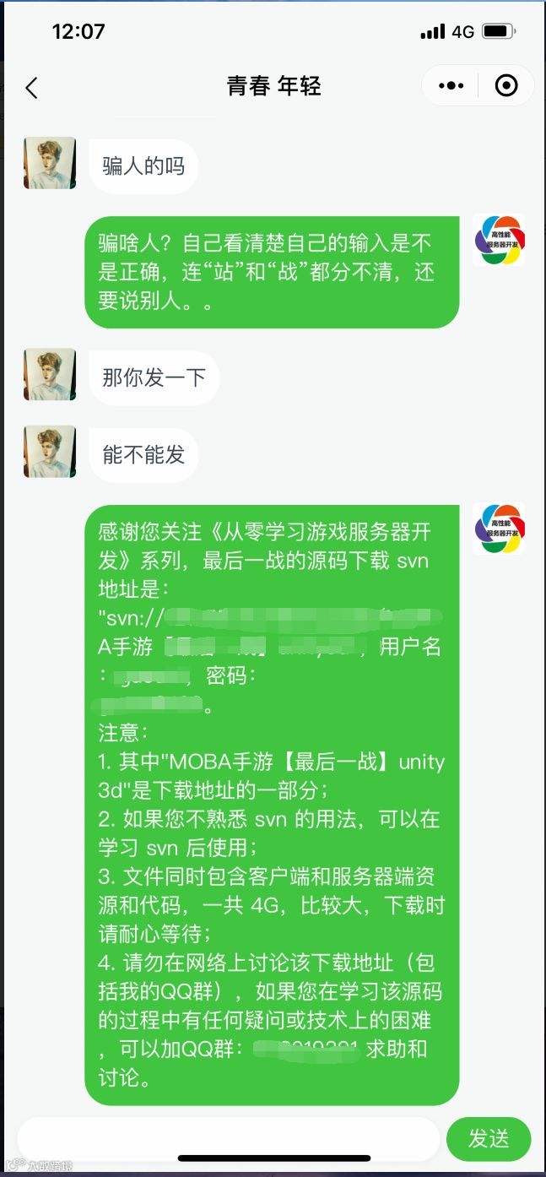
Task: Tap the '能不能发' message bubble
Action: click(x=143, y=454)
